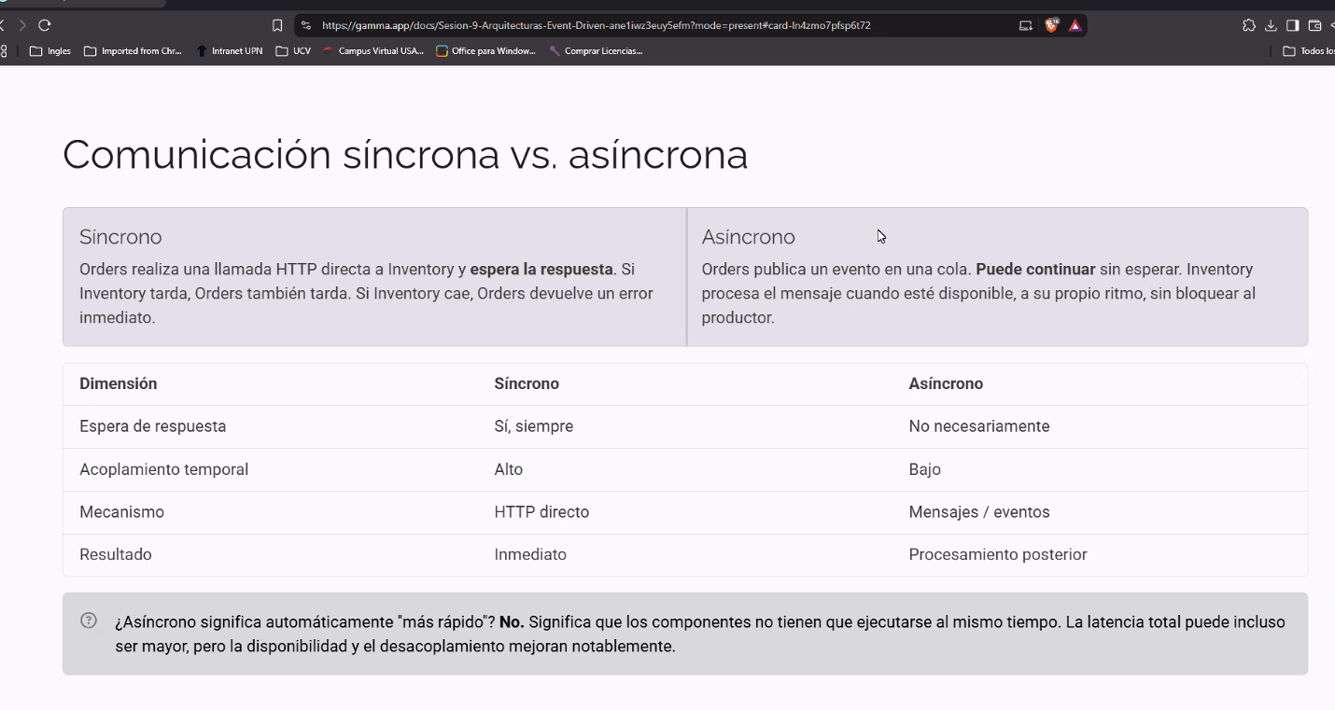Click the Acoplamiento temporal cell
1335x710 pixels.
pos(164,469)
